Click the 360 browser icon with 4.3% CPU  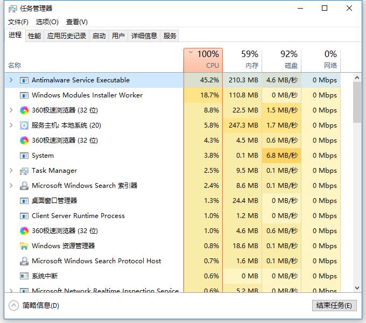(x=24, y=141)
